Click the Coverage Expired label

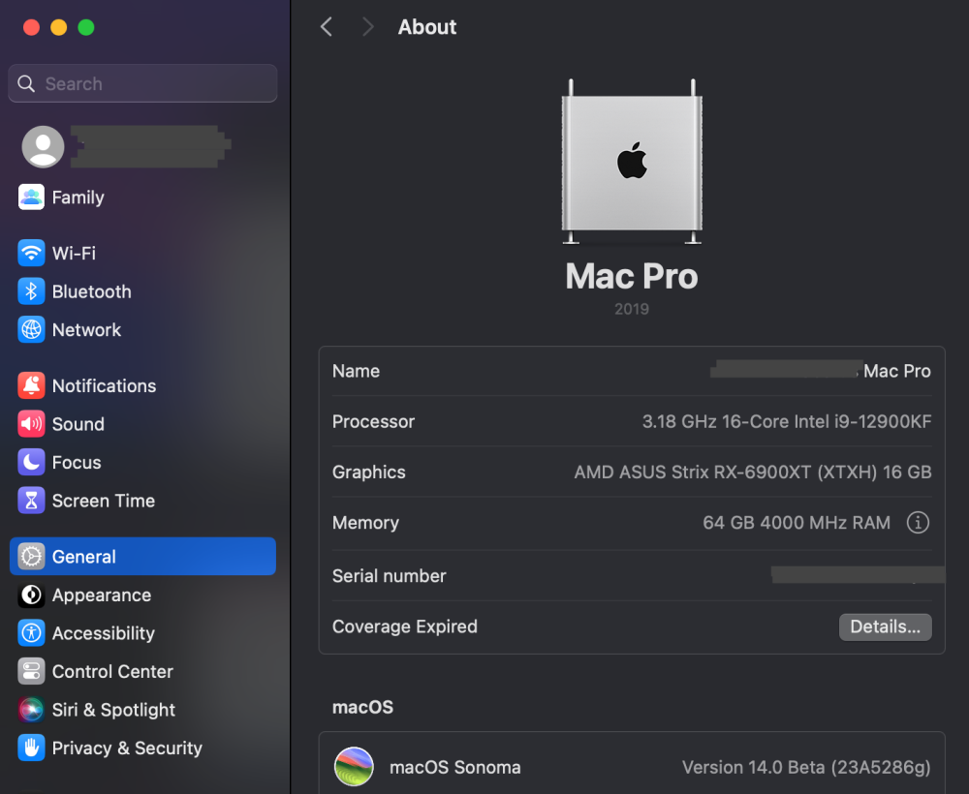click(405, 626)
